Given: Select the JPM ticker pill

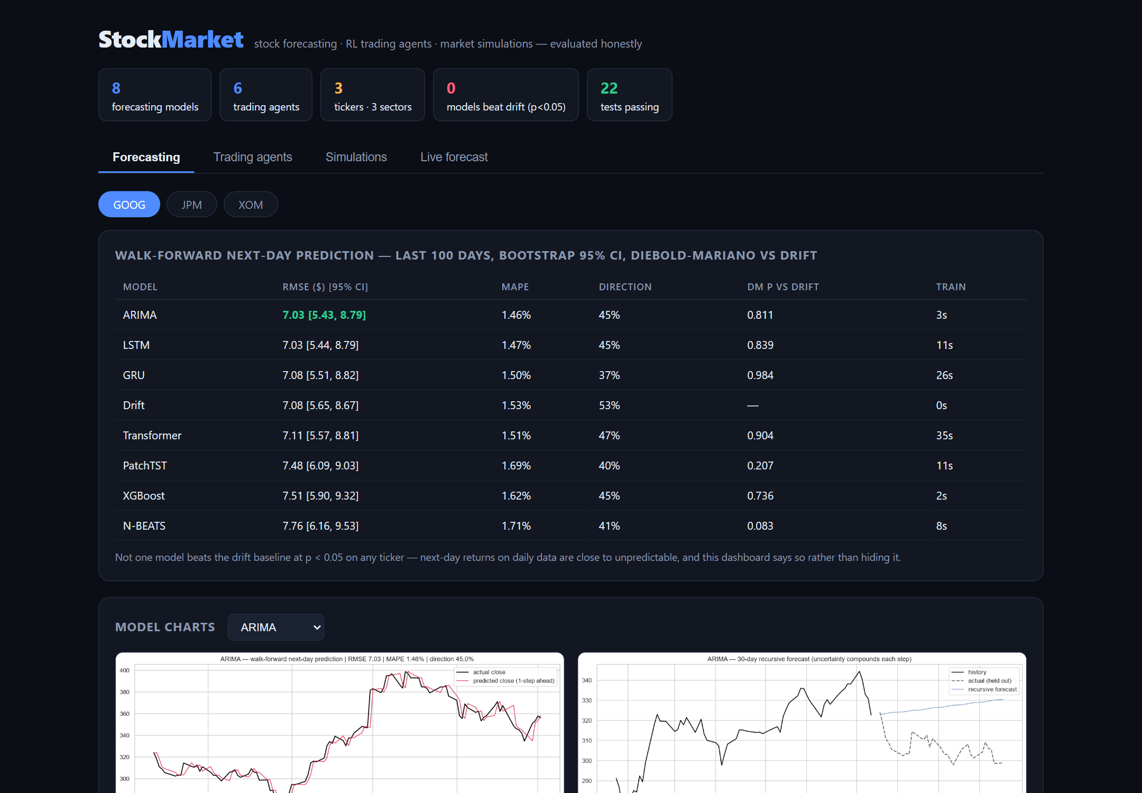Looking at the screenshot, I should coord(191,205).
